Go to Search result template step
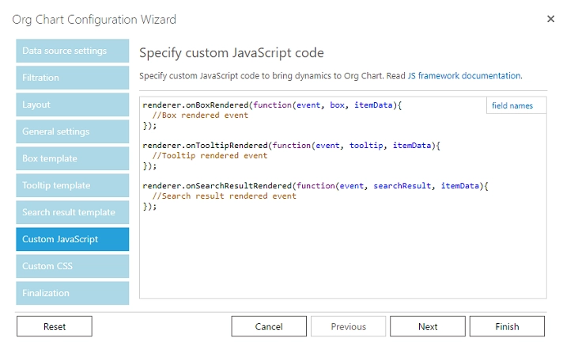563x342 pixels. coord(72,212)
